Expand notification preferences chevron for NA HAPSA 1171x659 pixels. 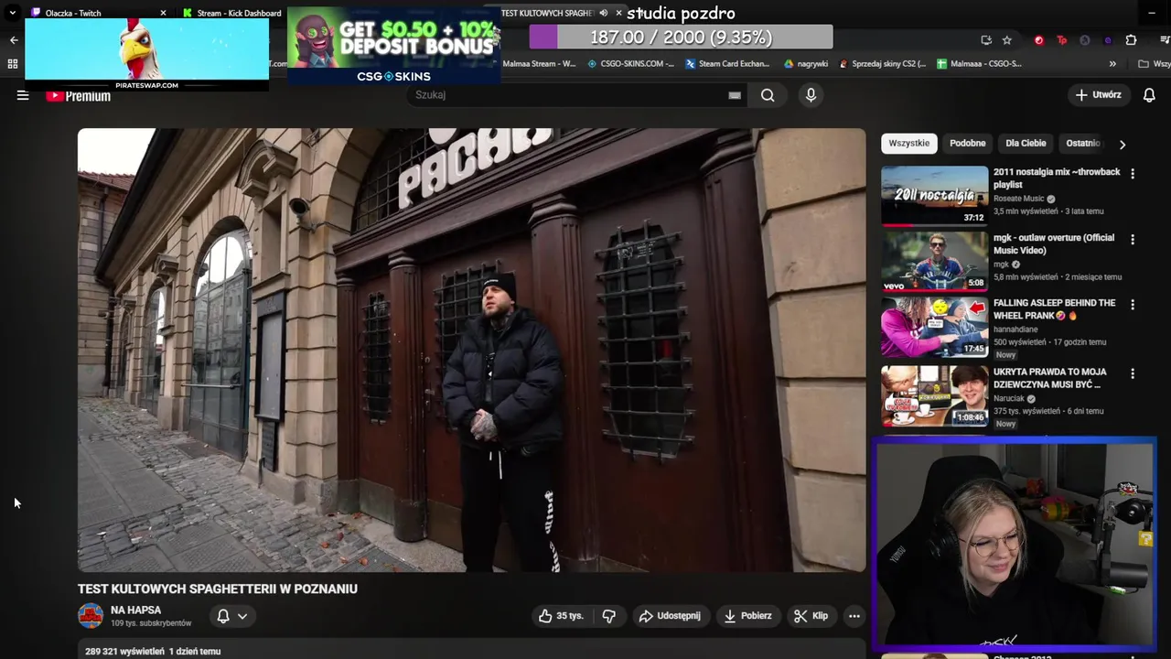click(x=242, y=616)
